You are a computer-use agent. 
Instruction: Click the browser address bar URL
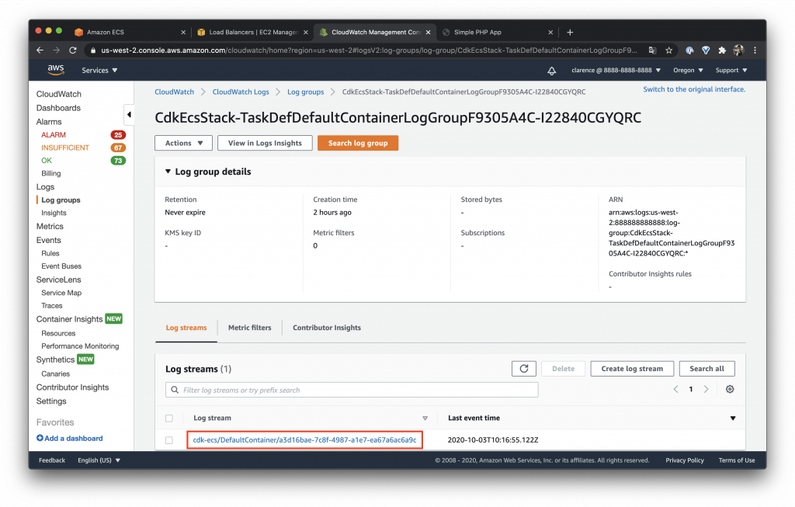(x=369, y=50)
